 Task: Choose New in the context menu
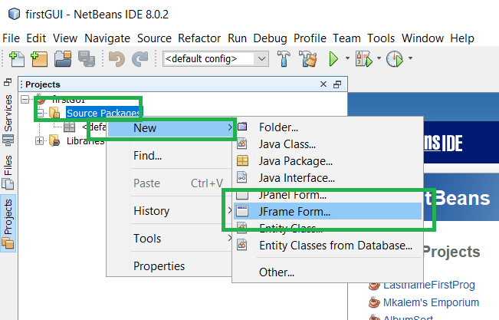(x=171, y=128)
